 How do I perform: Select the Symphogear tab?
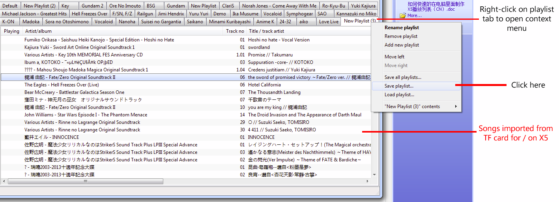click(299, 14)
